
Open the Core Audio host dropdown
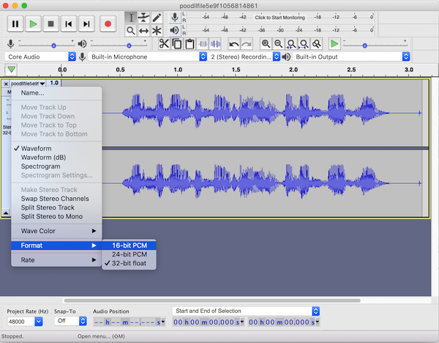[x=40, y=56]
